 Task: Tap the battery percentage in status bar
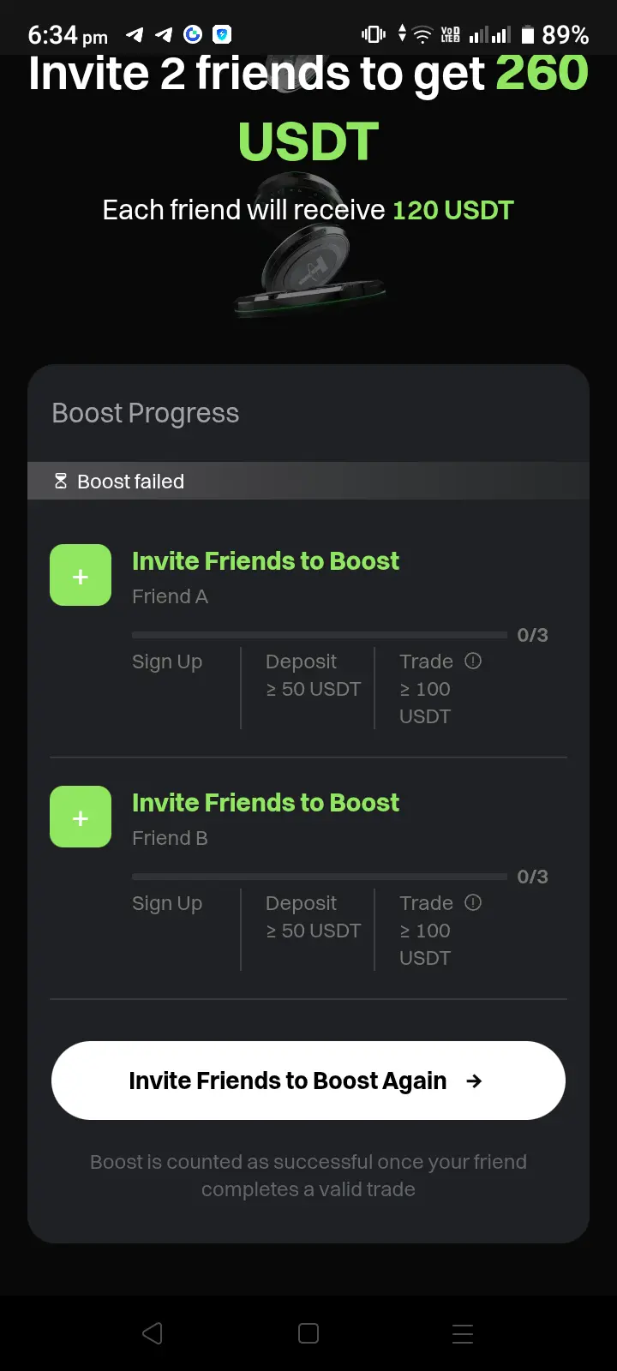click(565, 35)
